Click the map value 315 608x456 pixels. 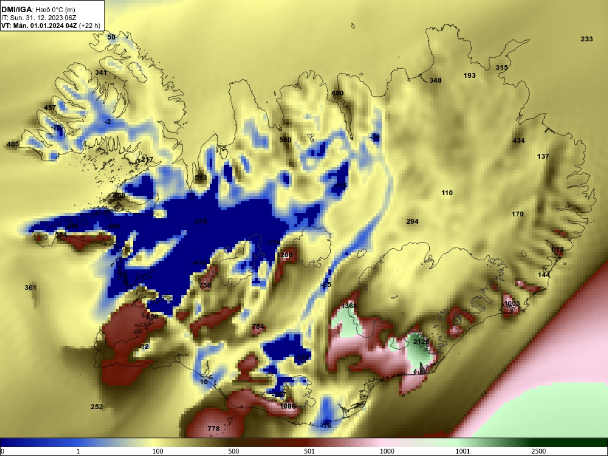[502, 67]
